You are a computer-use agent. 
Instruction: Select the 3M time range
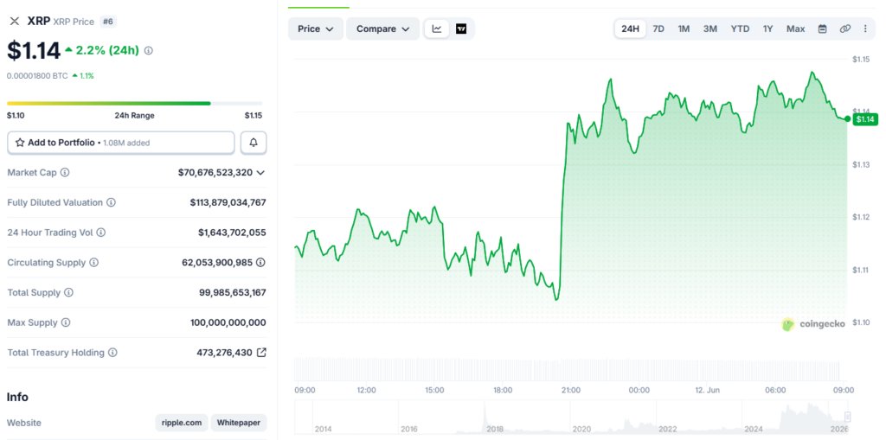click(x=710, y=29)
